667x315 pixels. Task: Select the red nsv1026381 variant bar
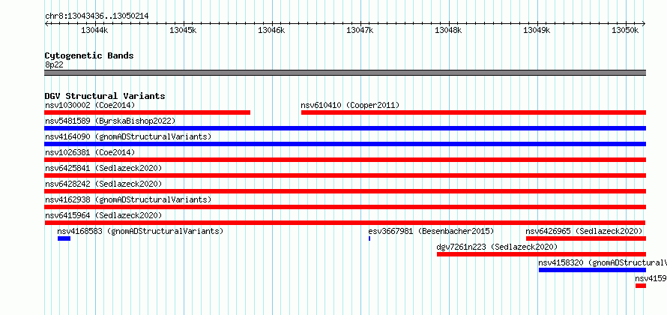(x=345, y=160)
